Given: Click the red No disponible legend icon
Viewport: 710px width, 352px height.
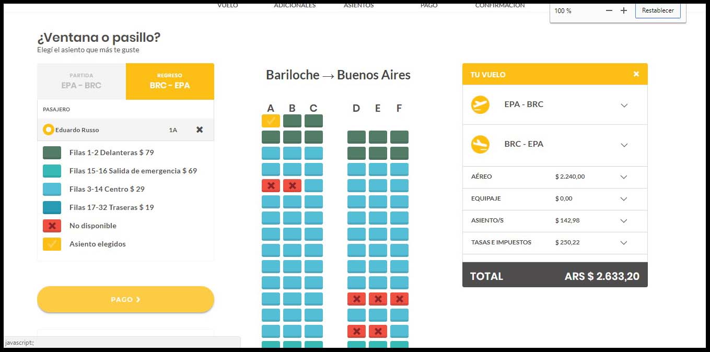Looking at the screenshot, I should (52, 226).
